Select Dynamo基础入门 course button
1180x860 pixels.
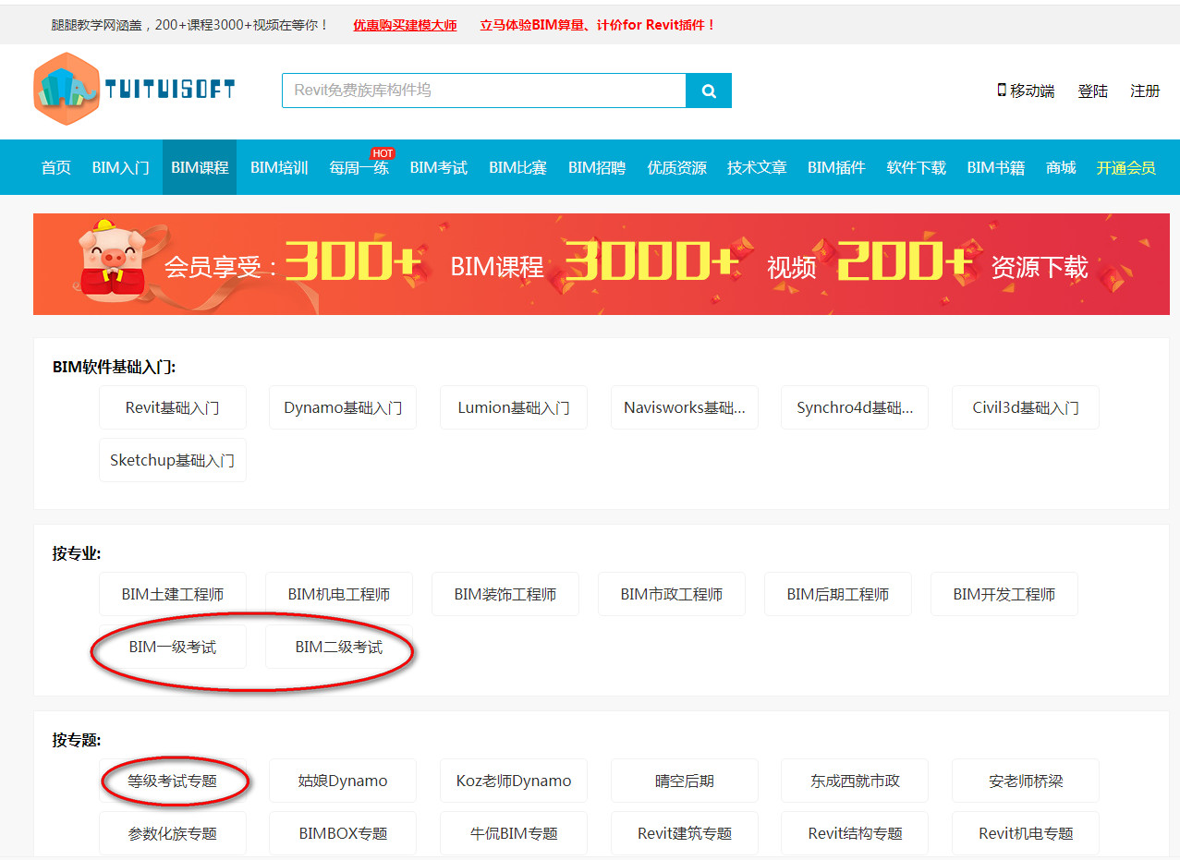[x=343, y=407]
